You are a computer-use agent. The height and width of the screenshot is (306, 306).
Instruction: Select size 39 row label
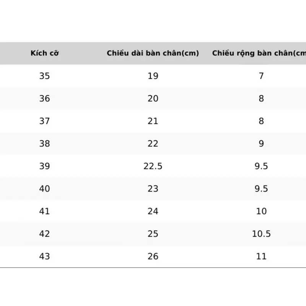[x=44, y=166]
